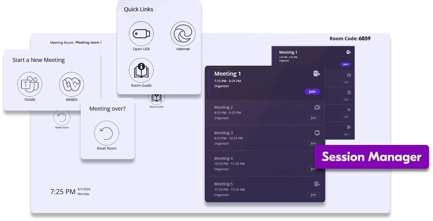Click the 7:25 PM clock display

pos(63,192)
